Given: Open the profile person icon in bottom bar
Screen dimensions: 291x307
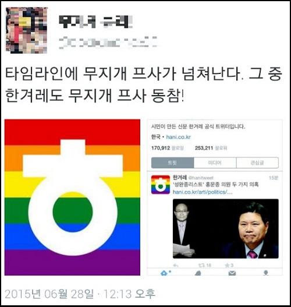Looking at the screenshot, I should pos(265,273).
